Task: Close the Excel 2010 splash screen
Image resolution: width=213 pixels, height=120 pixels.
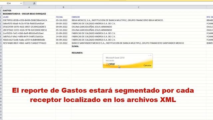Action: tap(151, 55)
